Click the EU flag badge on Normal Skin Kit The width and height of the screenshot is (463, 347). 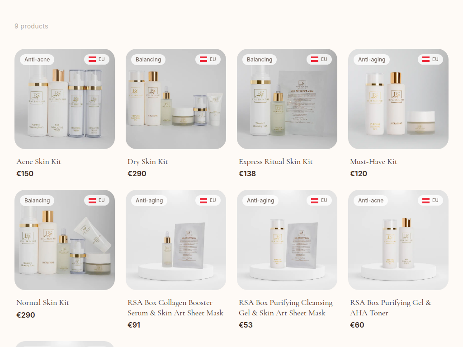click(97, 200)
